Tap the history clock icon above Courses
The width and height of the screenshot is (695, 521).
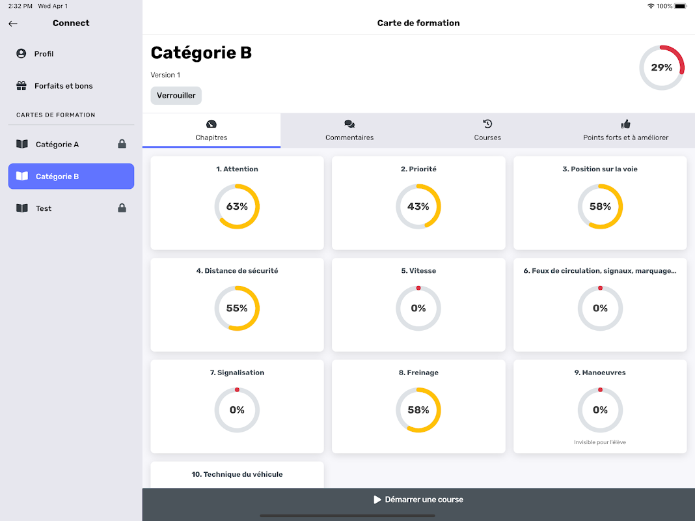pos(487,124)
